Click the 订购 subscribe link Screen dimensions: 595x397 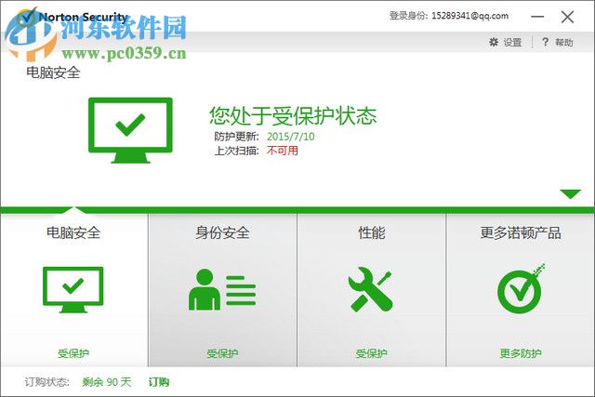[x=159, y=382]
